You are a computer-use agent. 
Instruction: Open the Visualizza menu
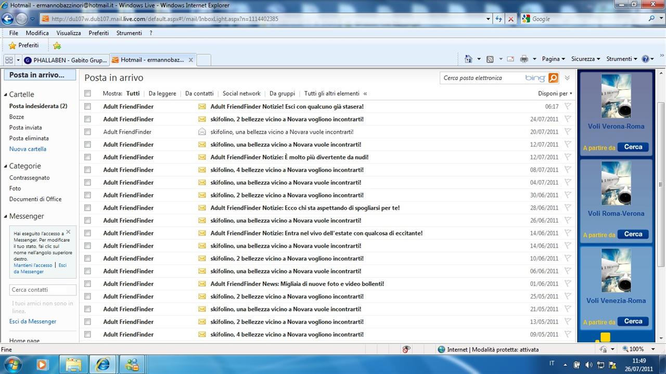pos(69,33)
